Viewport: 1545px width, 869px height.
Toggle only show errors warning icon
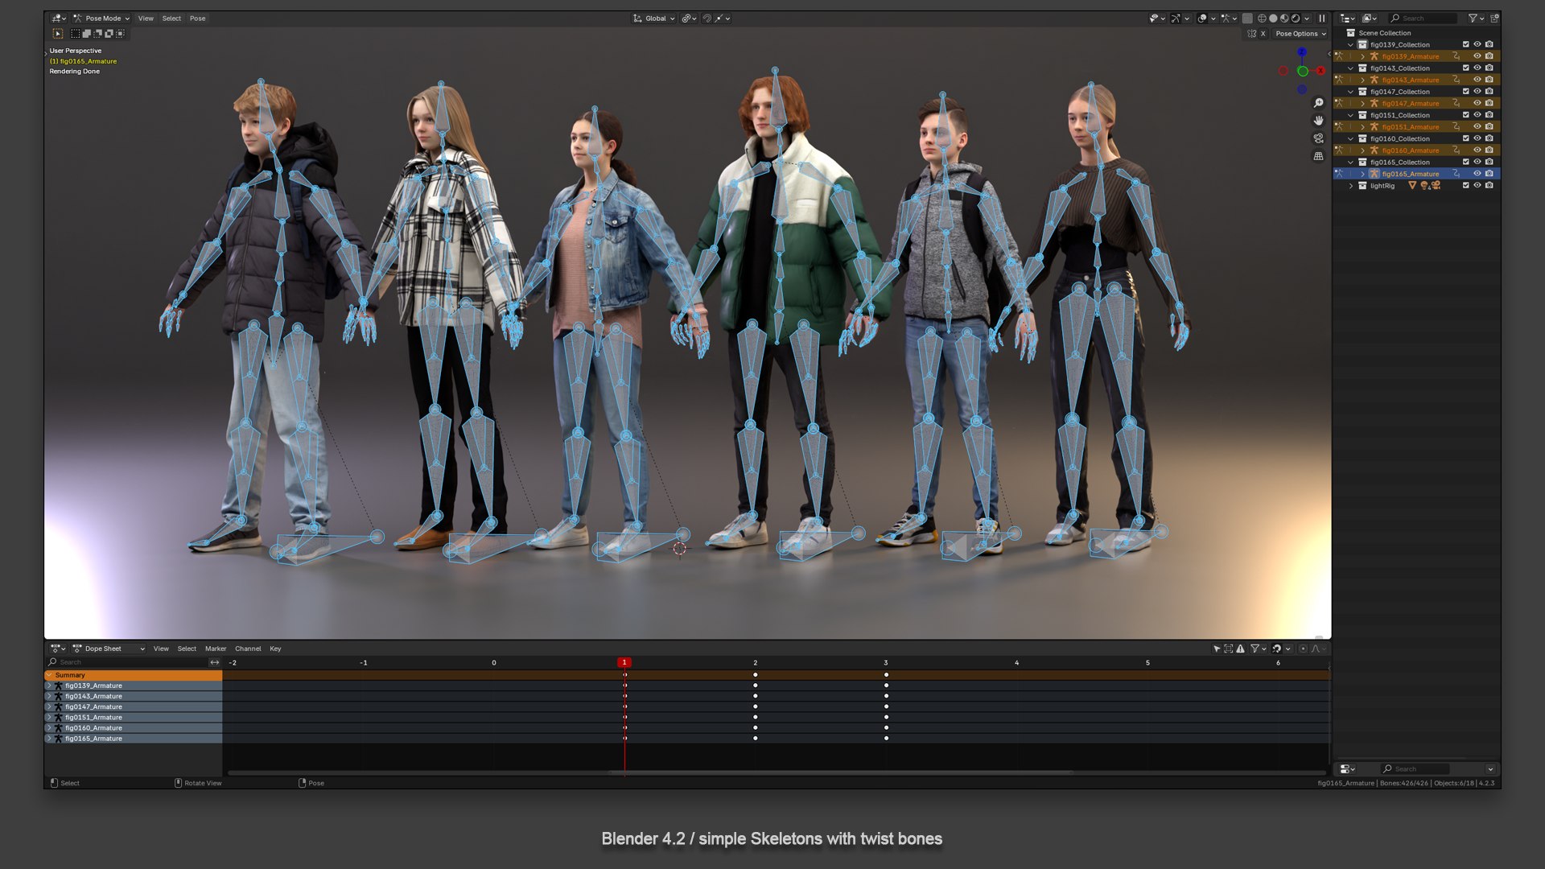click(1240, 649)
